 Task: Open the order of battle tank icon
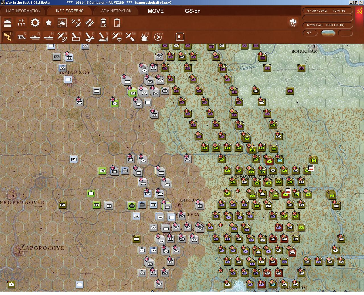tap(8, 22)
